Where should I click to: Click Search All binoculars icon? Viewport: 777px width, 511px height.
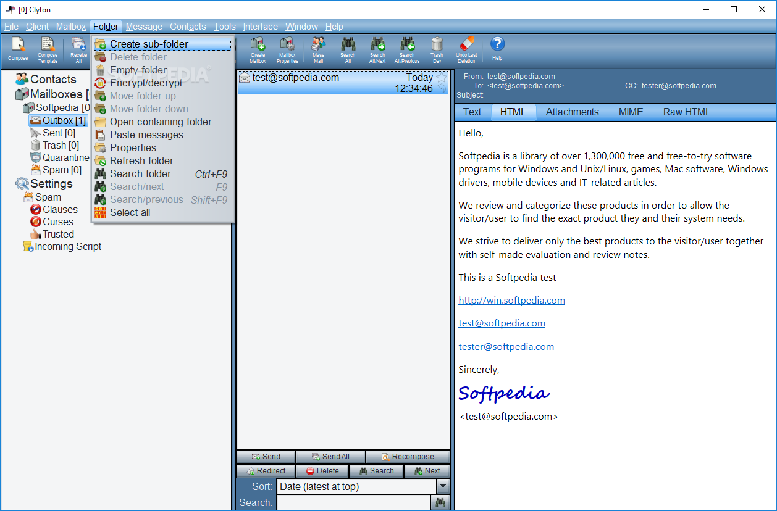[x=348, y=49]
